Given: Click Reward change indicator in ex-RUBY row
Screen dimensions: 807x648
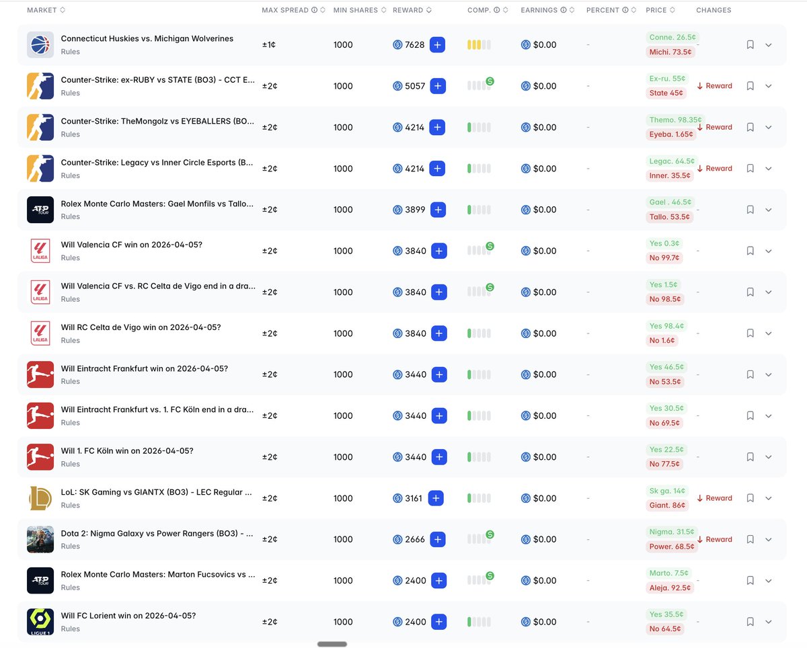Looking at the screenshot, I should tap(714, 86).
